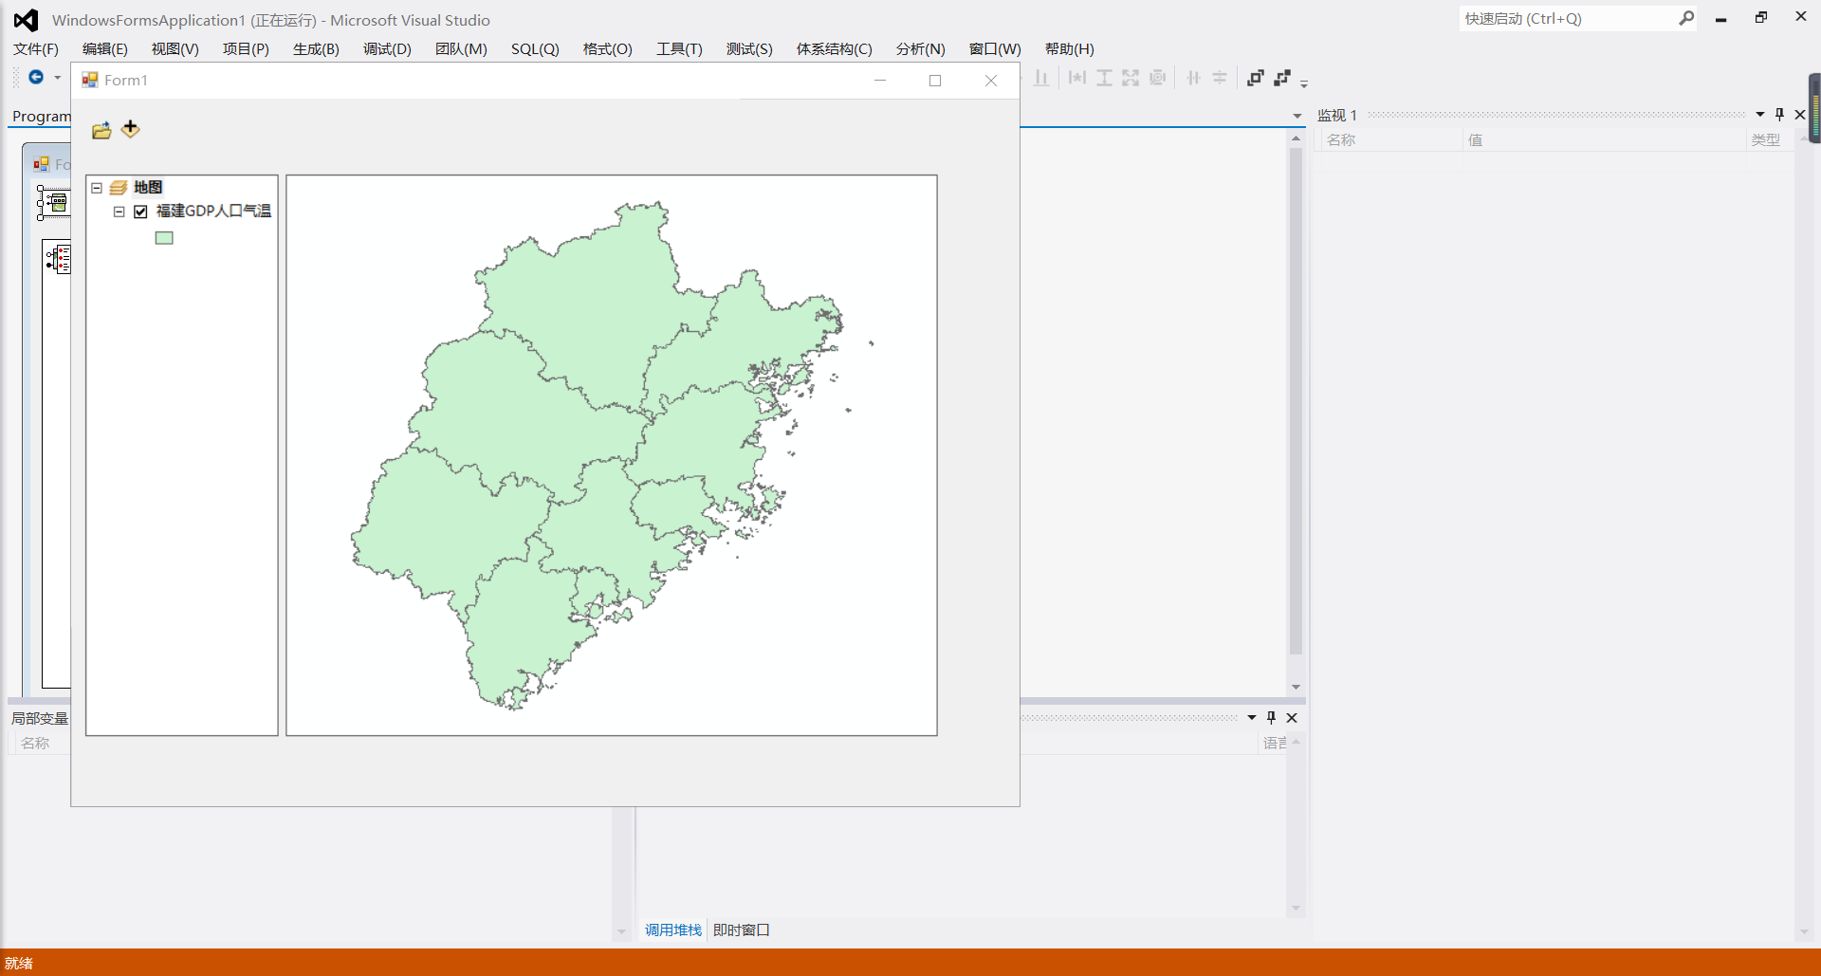This screenshot has width=1821, height=976.
Task: Click the Visual Studio logo icon
Action: (x=24, y=19)
